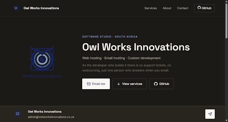This screenshot has width=228, height=122.
Task: Click the scrollbar down arrow
Action: tap(226, 120)
